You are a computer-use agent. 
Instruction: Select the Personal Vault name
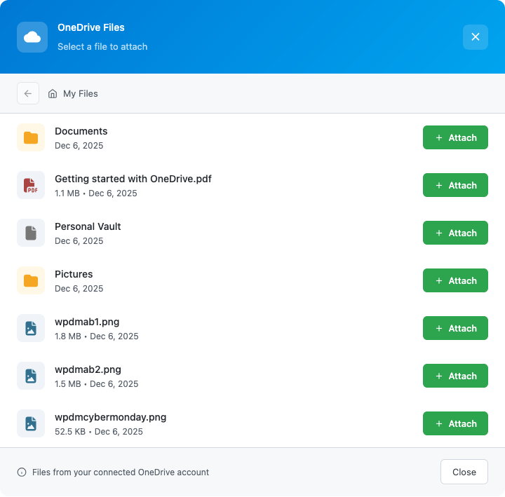(x=88, y=226)
